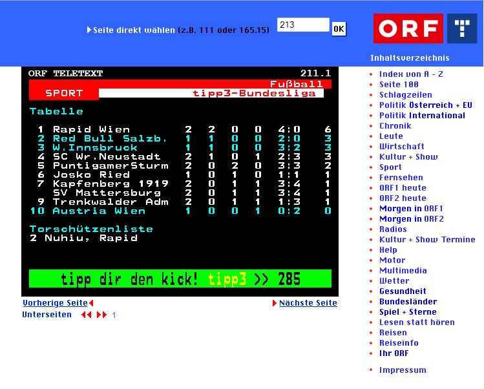Click the Nuhiu, Rapid scorer entry

(84, 238)
